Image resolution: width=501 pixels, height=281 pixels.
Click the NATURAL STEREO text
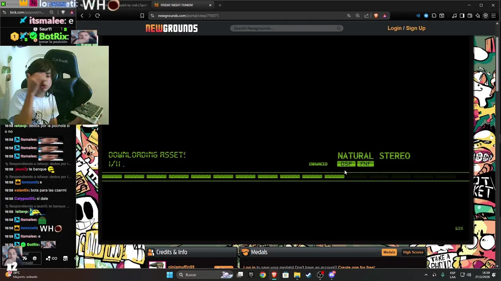374,156
